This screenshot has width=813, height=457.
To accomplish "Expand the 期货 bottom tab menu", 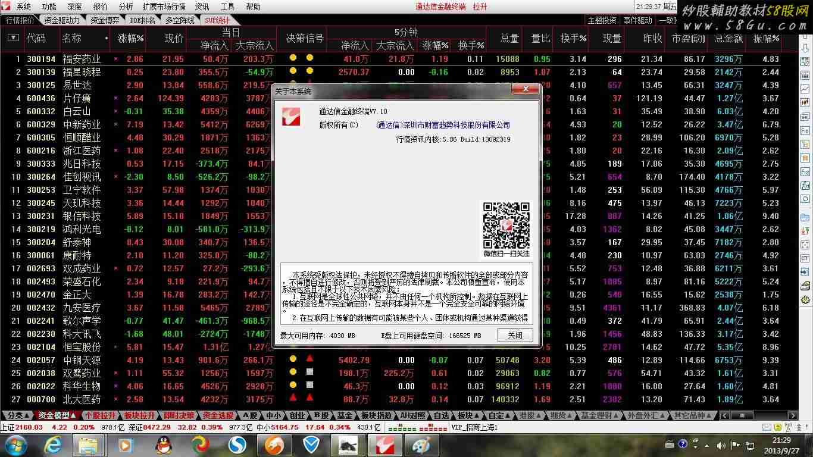I will (561, 415).
